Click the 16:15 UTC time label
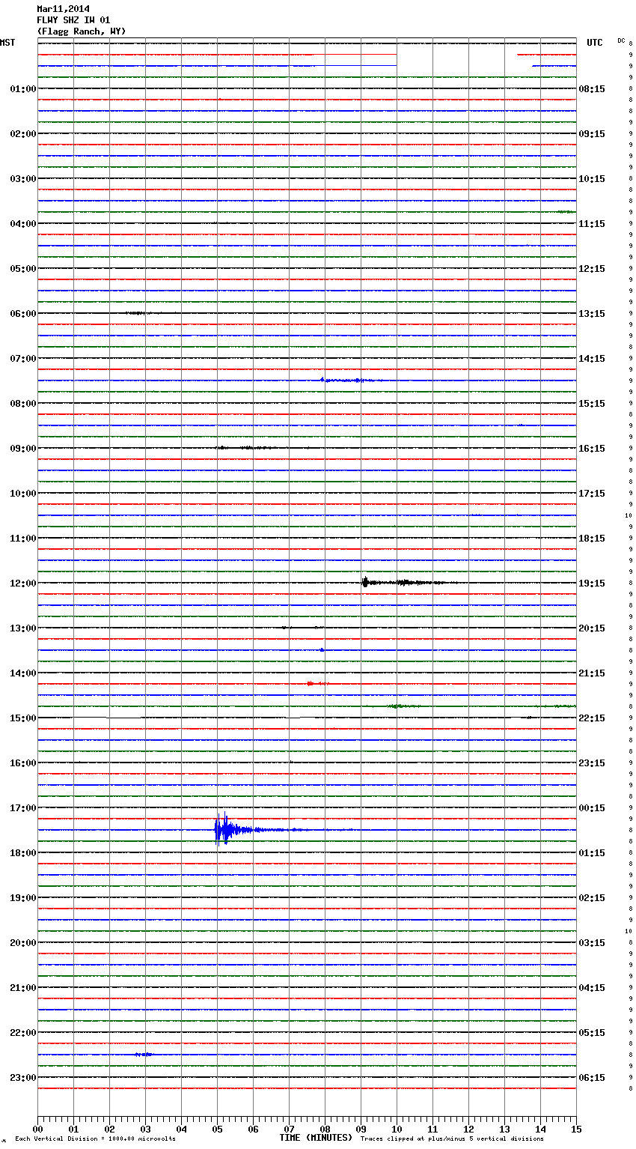The height and width of the screenshot is (1149, 636). click(x=592, y=449)
